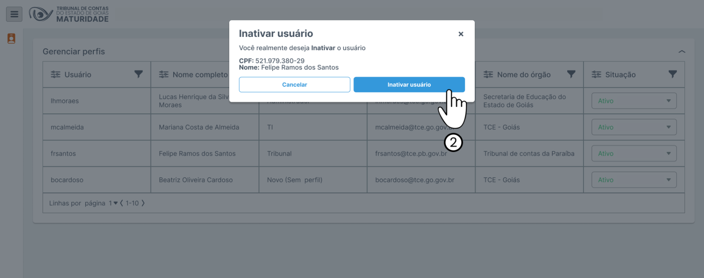Open Situação column settings icon

pyautogui.click(x=596, y=74)
